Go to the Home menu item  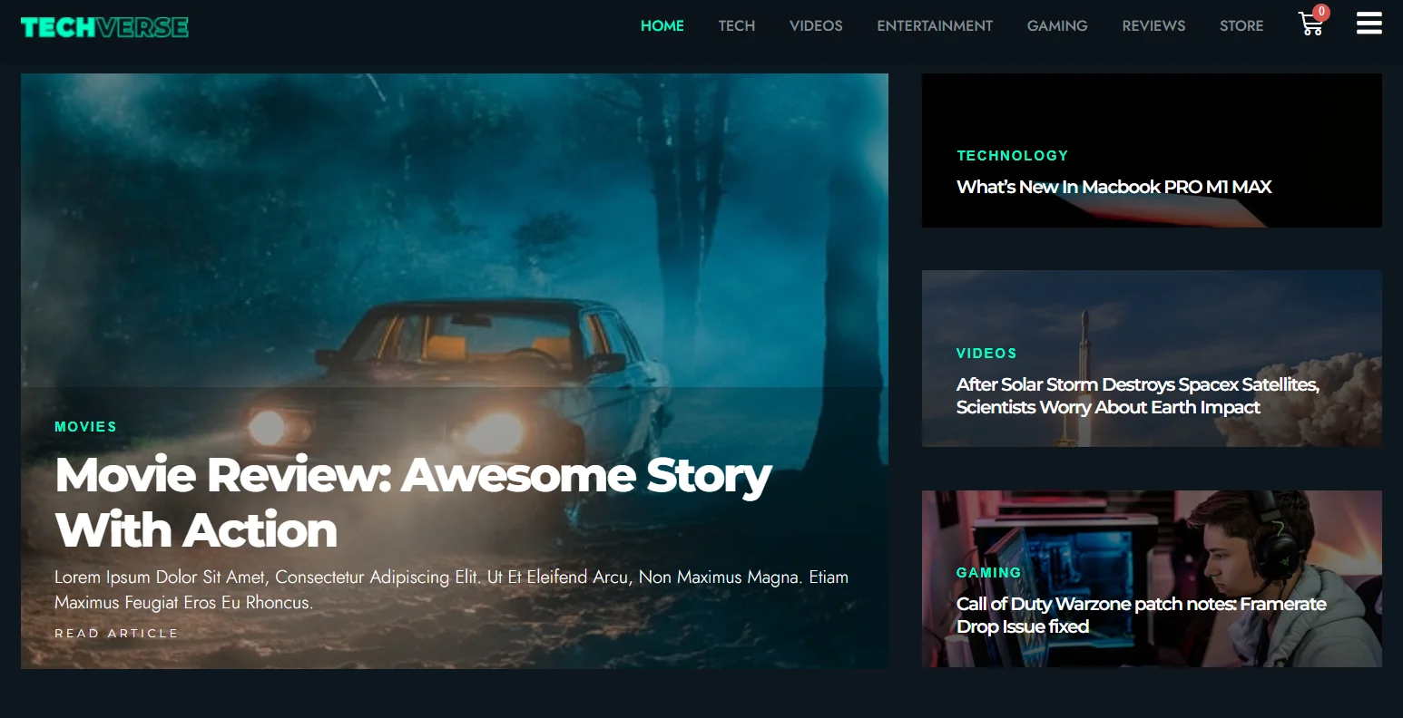click(x=662, y=25)
